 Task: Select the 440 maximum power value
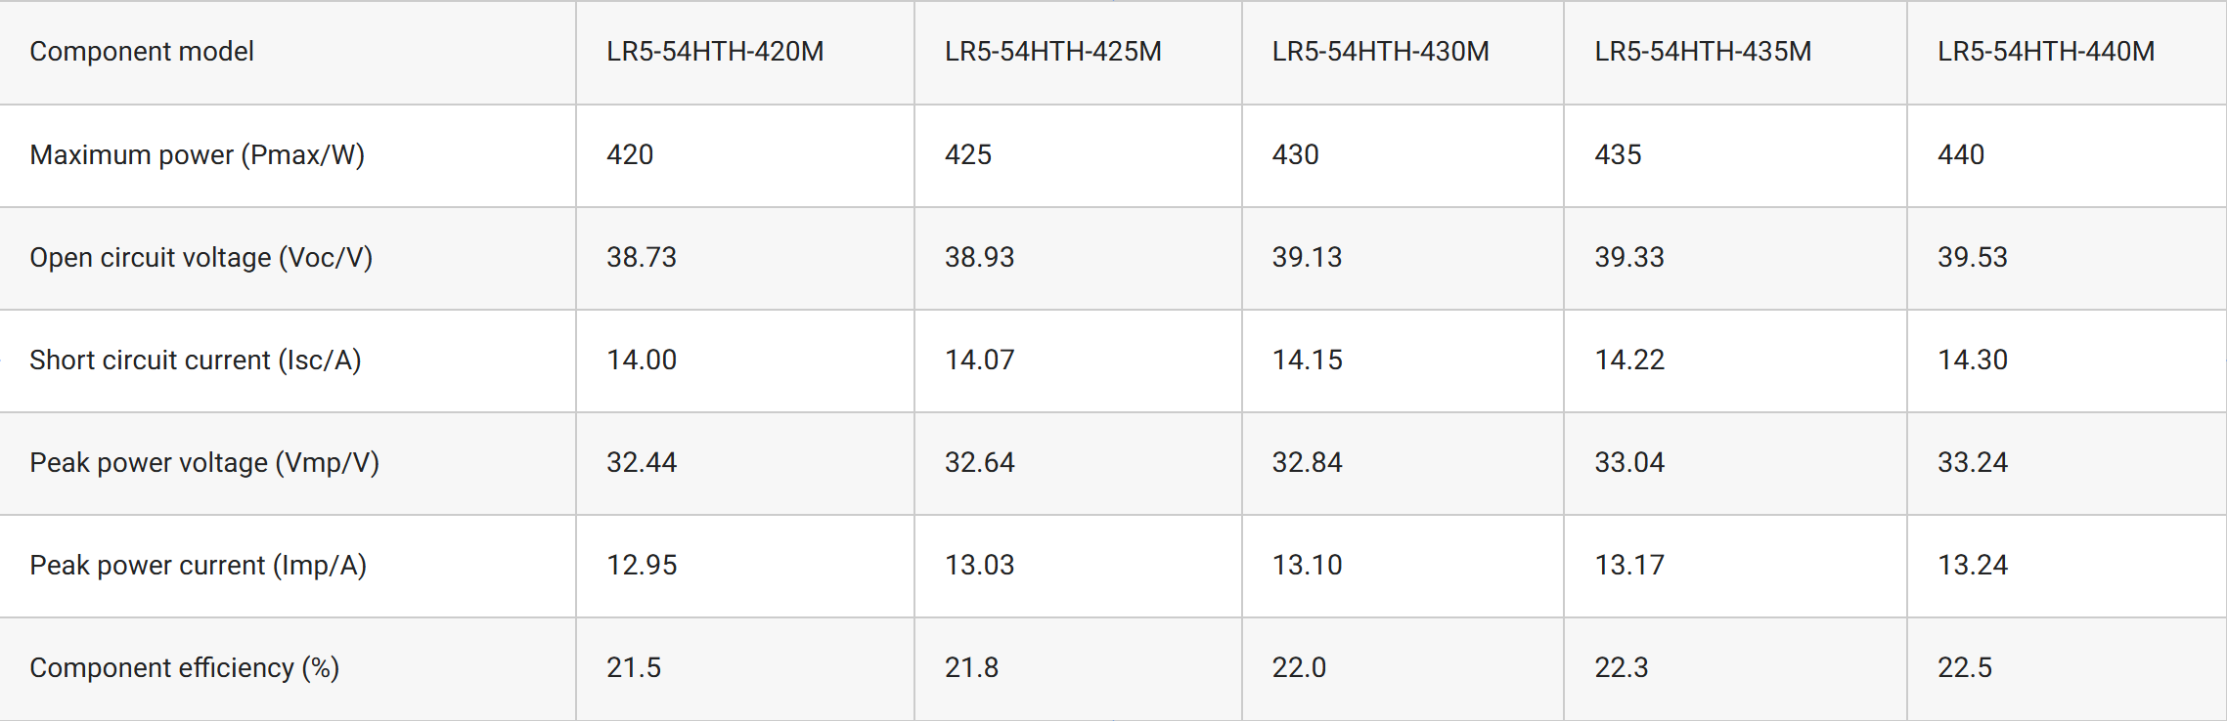pos(1961,155)
